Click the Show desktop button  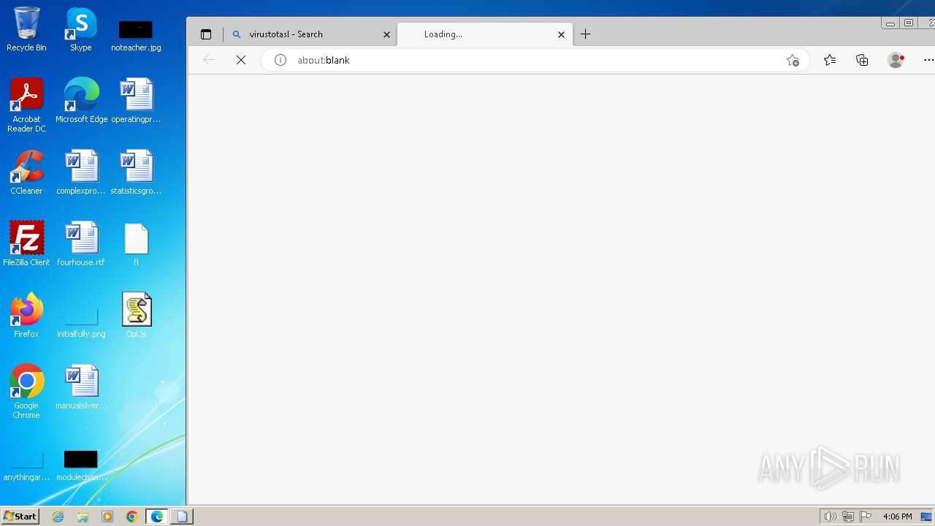[x=927, y=517]
